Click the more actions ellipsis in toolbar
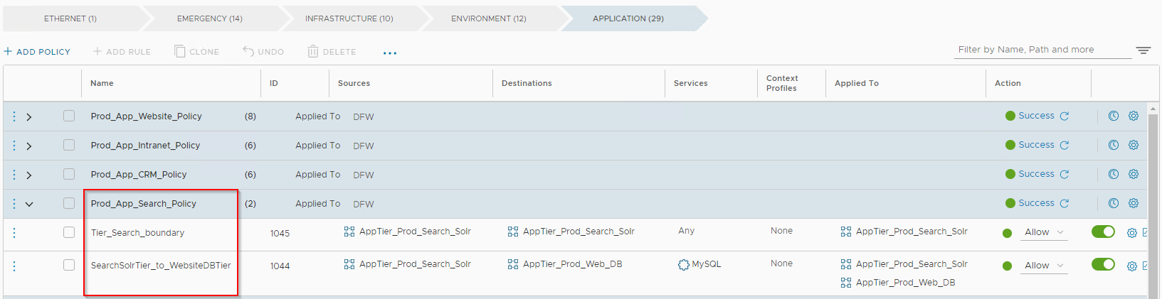The height and width of the screenshot is (299, 1162). point(390,53)
